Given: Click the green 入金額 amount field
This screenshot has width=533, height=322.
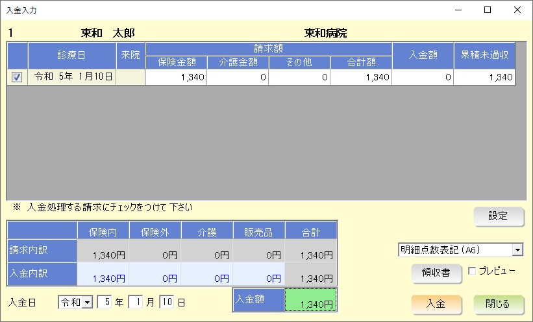Looking at the screenshot, I should [310, 300].
